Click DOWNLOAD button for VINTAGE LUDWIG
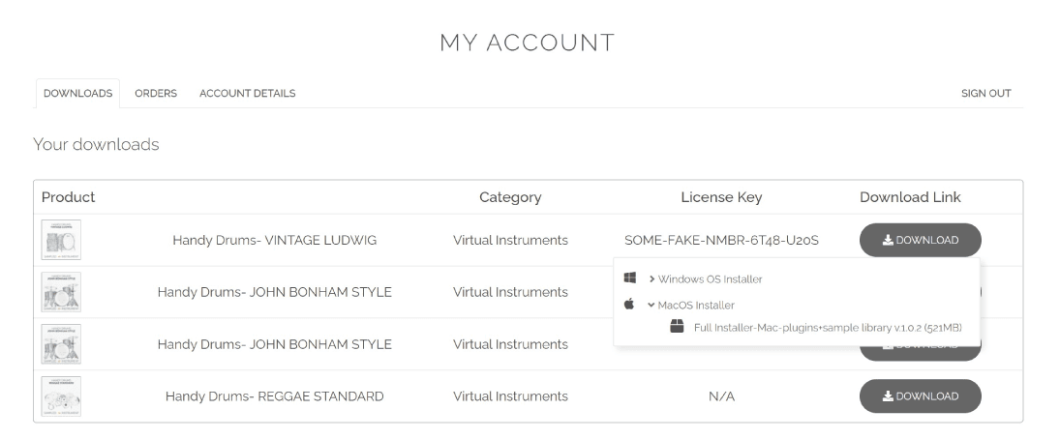1060x439 pixels. click(x=920, y=241)
